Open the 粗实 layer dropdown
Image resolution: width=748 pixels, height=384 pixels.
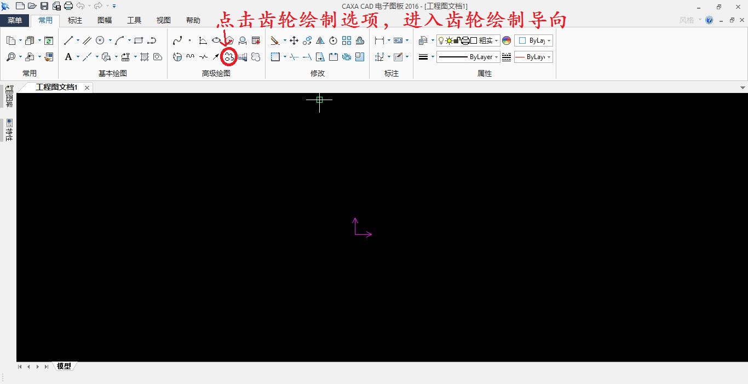496,40
